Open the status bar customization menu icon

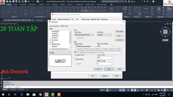(x=171, y=90)
